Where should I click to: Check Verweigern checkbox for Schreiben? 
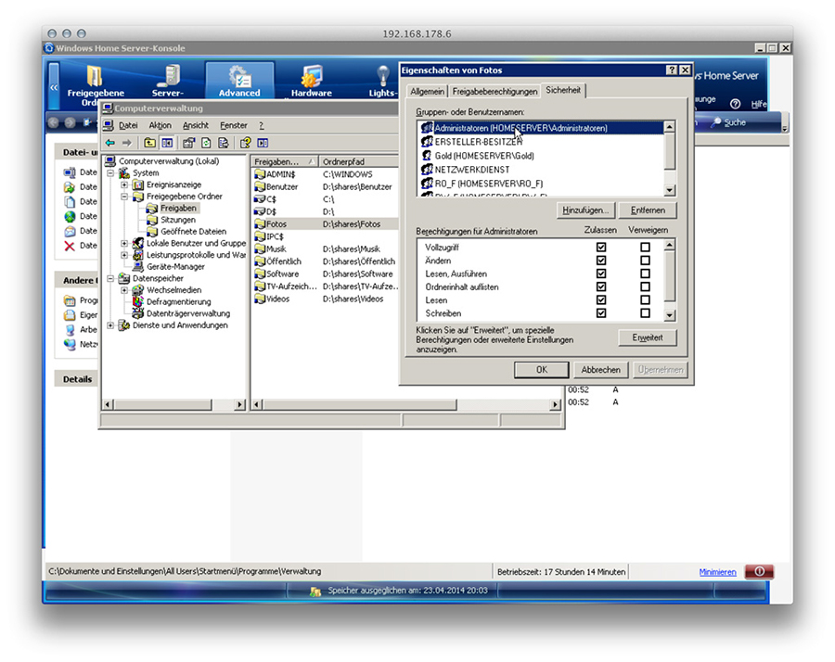click(645, 313)
